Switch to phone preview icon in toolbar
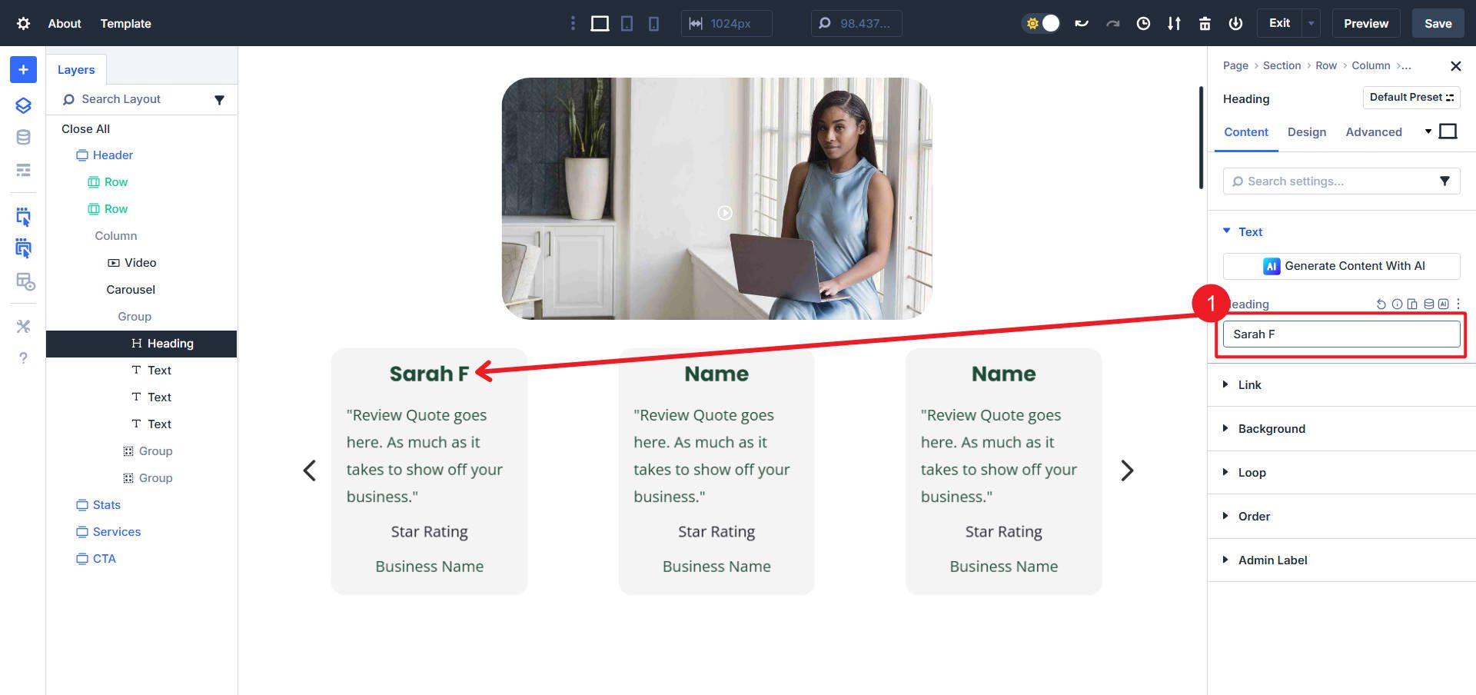The height and width of the screenshot is (695, 1476). point(653,23)
